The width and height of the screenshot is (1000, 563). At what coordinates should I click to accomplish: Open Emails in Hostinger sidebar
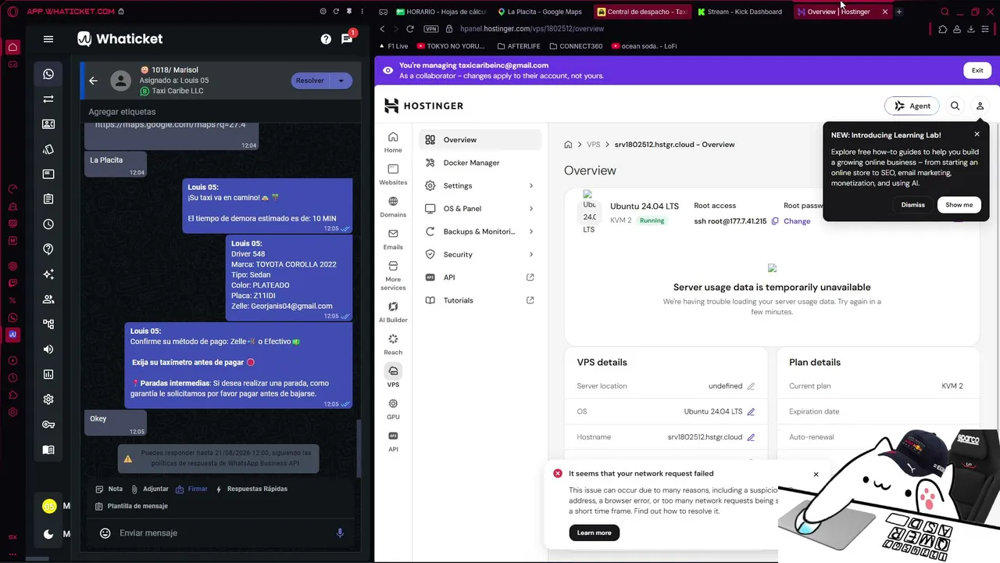(393, 239)
